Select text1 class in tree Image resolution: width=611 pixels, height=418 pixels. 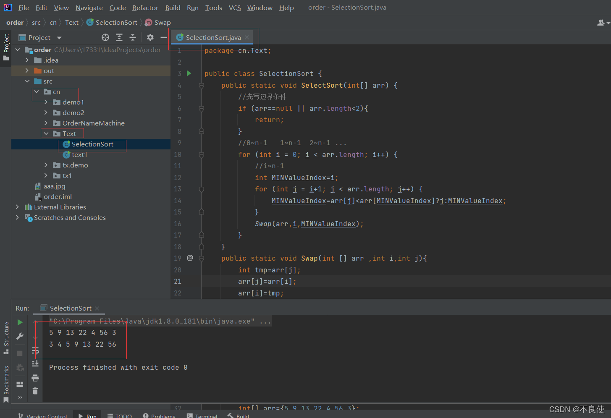click(79, 155)
